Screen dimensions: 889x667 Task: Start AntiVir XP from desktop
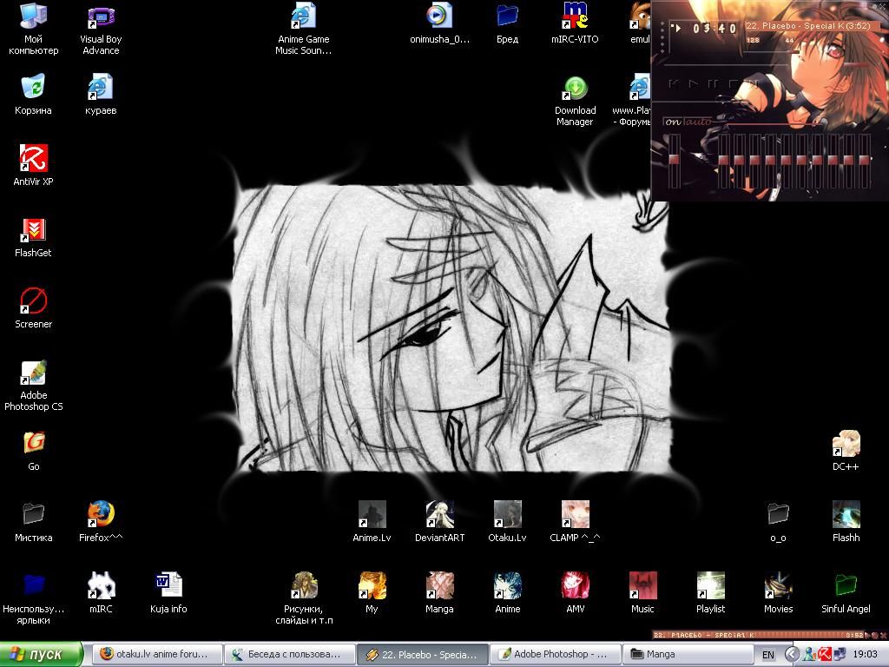click(x=34, y=166)
